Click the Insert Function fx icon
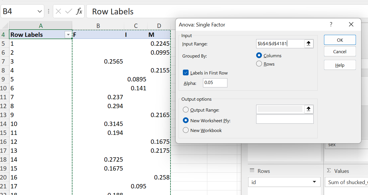The width and height of the screenshot is (368, 195). 79,12
